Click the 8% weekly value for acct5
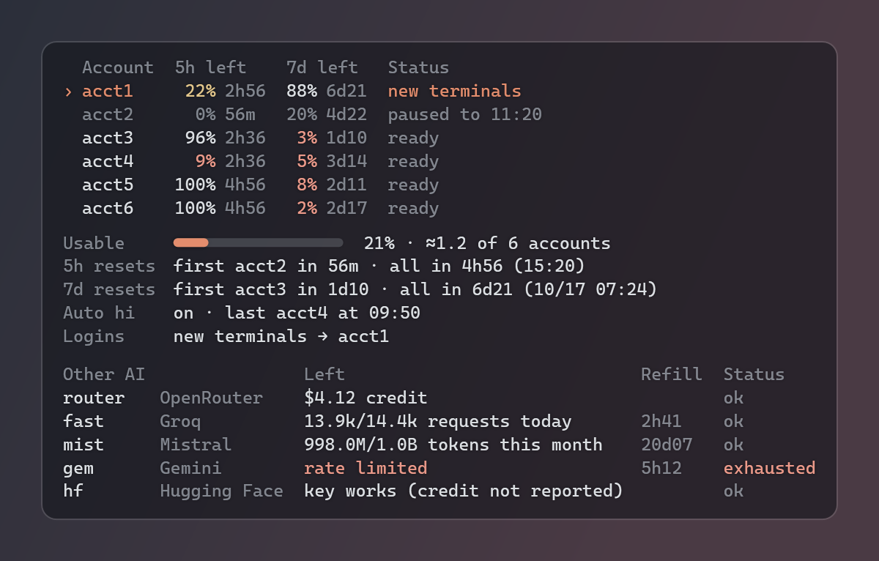 (307, 185)
